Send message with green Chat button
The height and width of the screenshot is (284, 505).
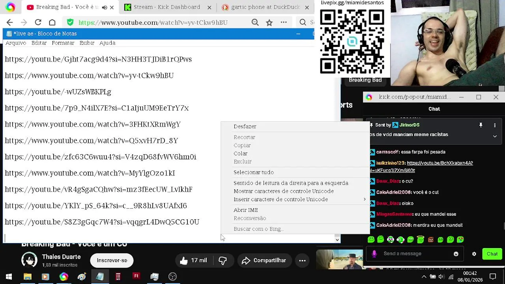point(492,254)
